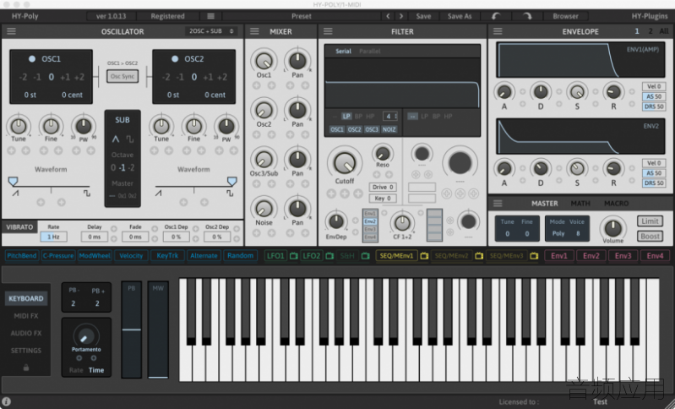Image resolution: width=675 pixels, height=409 pixels.
Task: Move the OSC1 Waveform slider handle
Action: click(x=13, y=181)
